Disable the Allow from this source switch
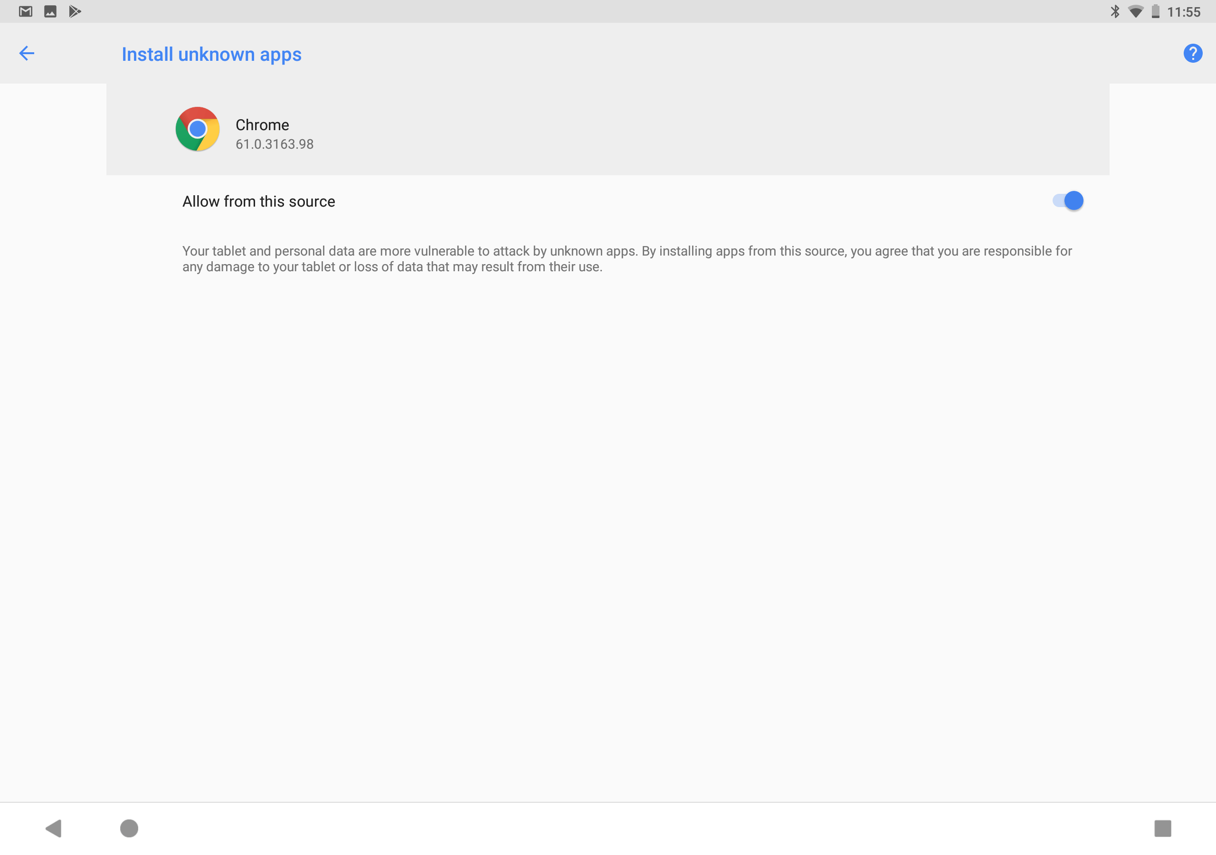This screenshot has width=1216, height=855. point(1068,201)
